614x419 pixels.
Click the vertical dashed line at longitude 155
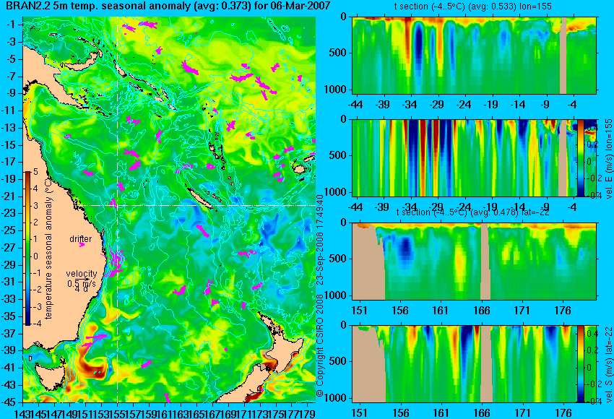118,209
